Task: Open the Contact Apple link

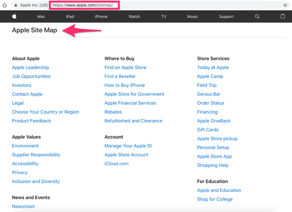Action: pos(27,94)
